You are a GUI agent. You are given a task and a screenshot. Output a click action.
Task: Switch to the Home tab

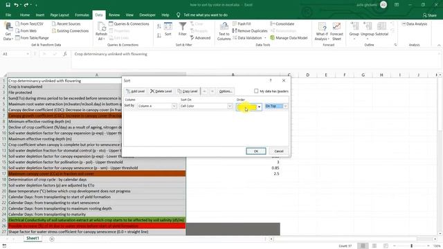pyautogui.click(x=25, y=15)
